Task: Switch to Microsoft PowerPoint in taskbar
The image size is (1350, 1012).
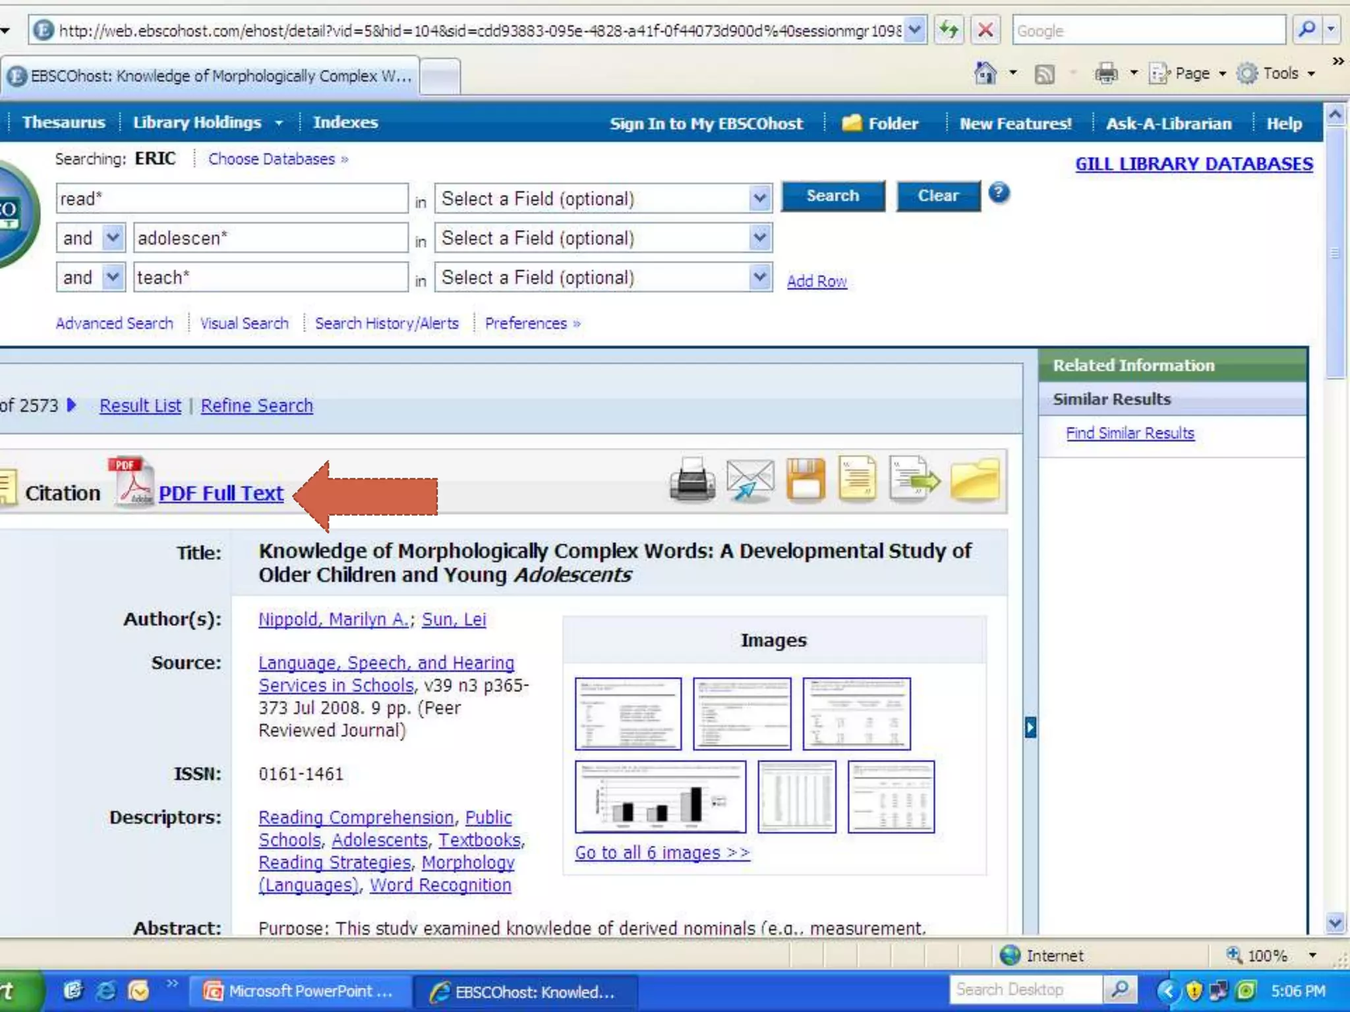Action: (x=299, y=991)
